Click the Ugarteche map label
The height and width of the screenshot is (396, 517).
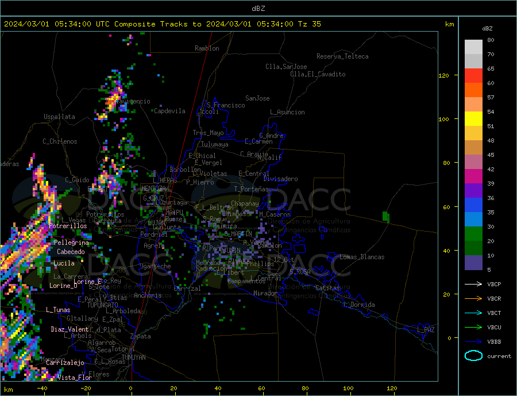[155, 266]
